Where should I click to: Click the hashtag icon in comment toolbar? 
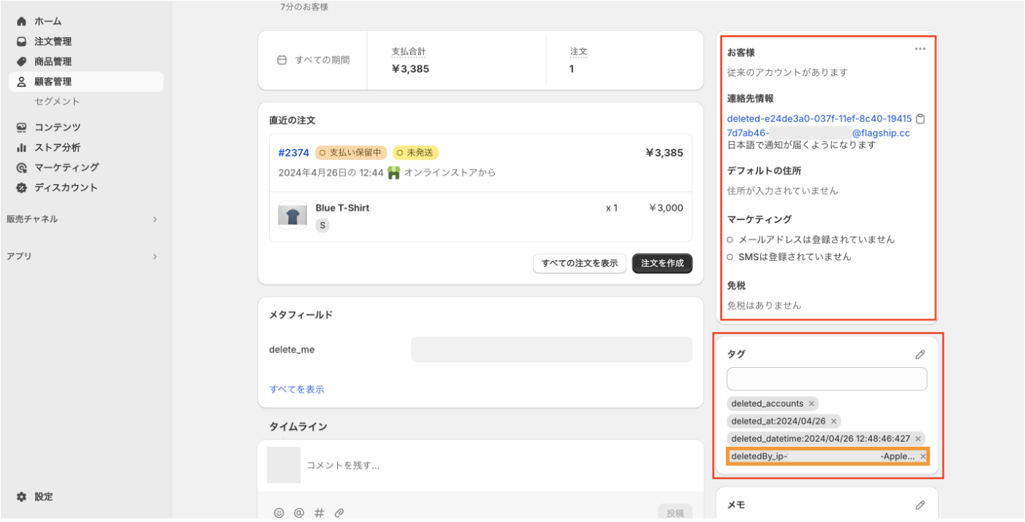point(319,513)
